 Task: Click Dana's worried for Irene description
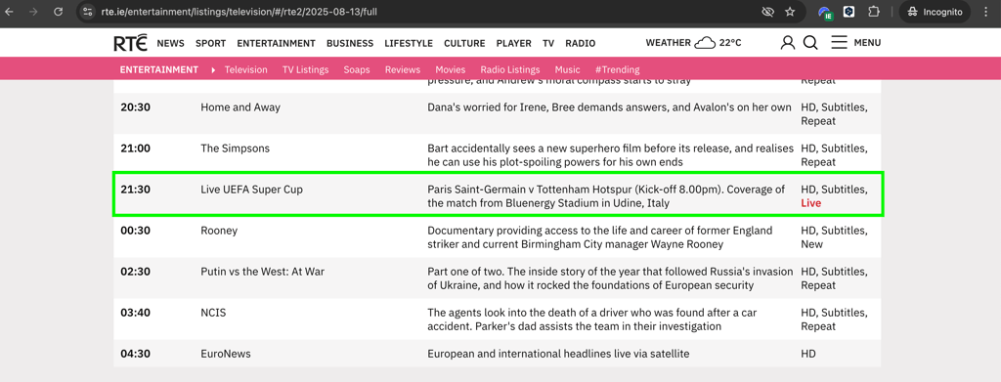click(610, 107)
